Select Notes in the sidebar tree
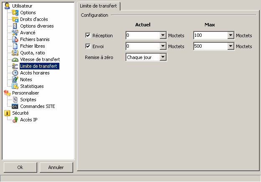Screen dimensions: 261x182 tap(26, 79)
